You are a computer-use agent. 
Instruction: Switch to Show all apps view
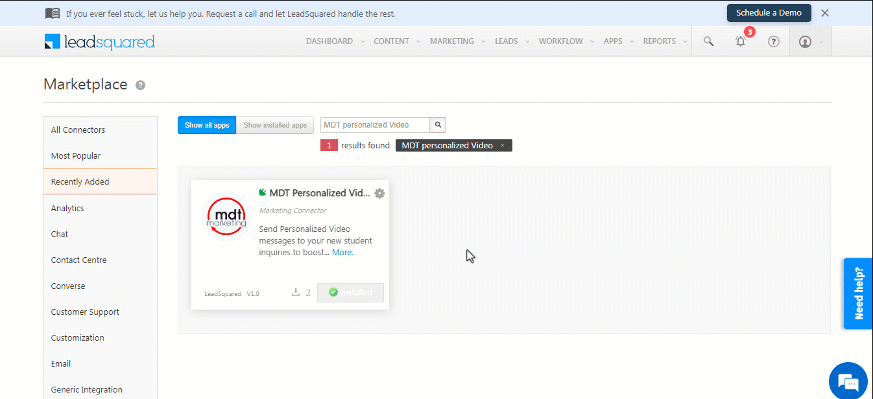[206, 124]
